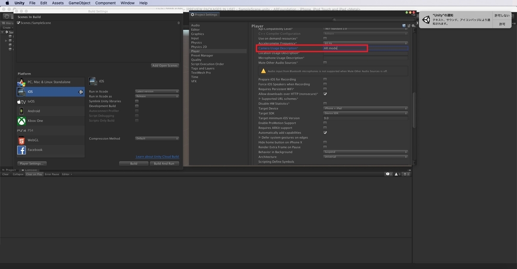Screen dimensions: 517x269
Task: Click the Project Settings gear tab icon
Action: pyautogui.click(x=193, y=15)
